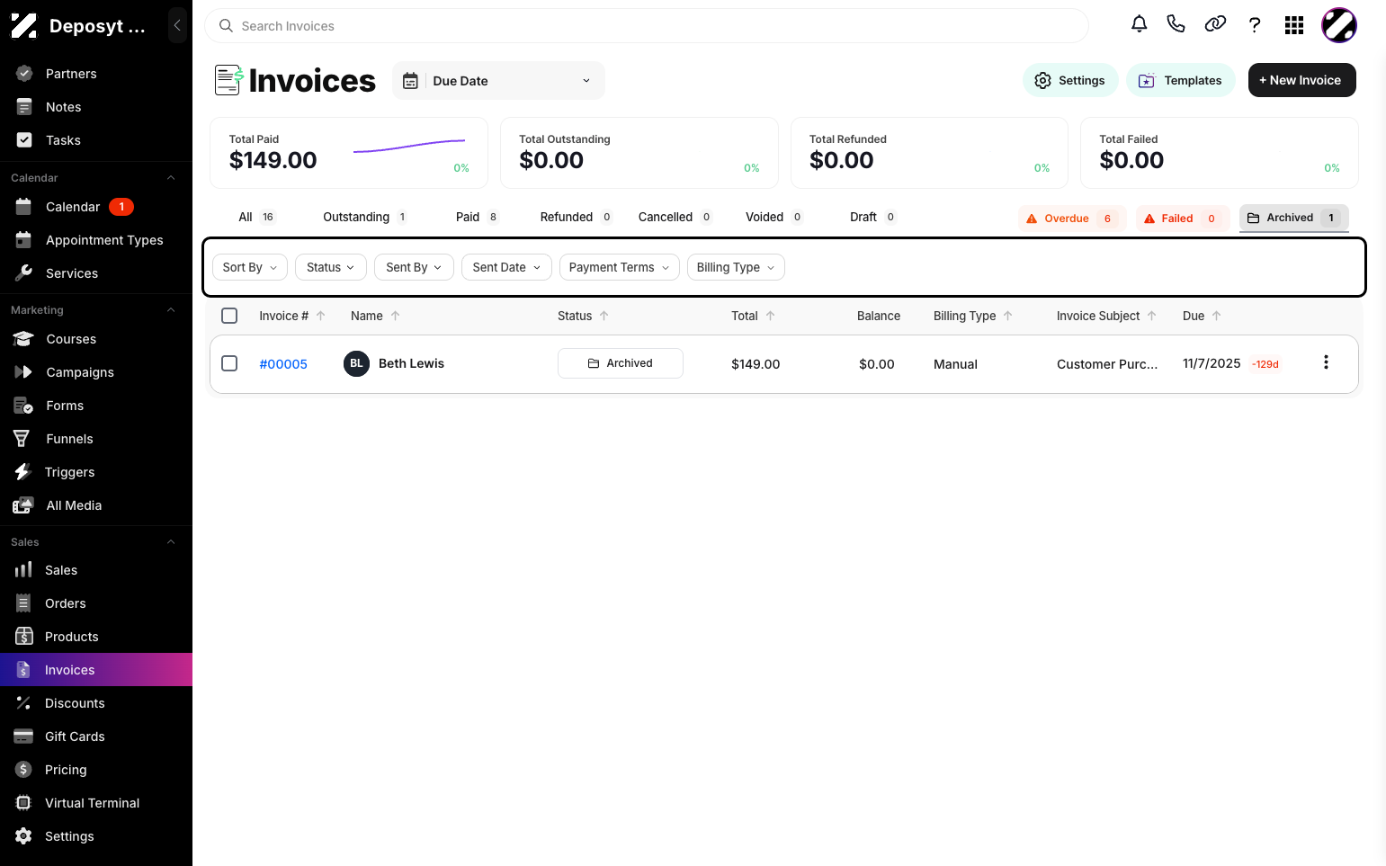The height and width of the screenshot is (866, 1386).
Task: Open All Media in the sidebar
Action: coord(96,505)
